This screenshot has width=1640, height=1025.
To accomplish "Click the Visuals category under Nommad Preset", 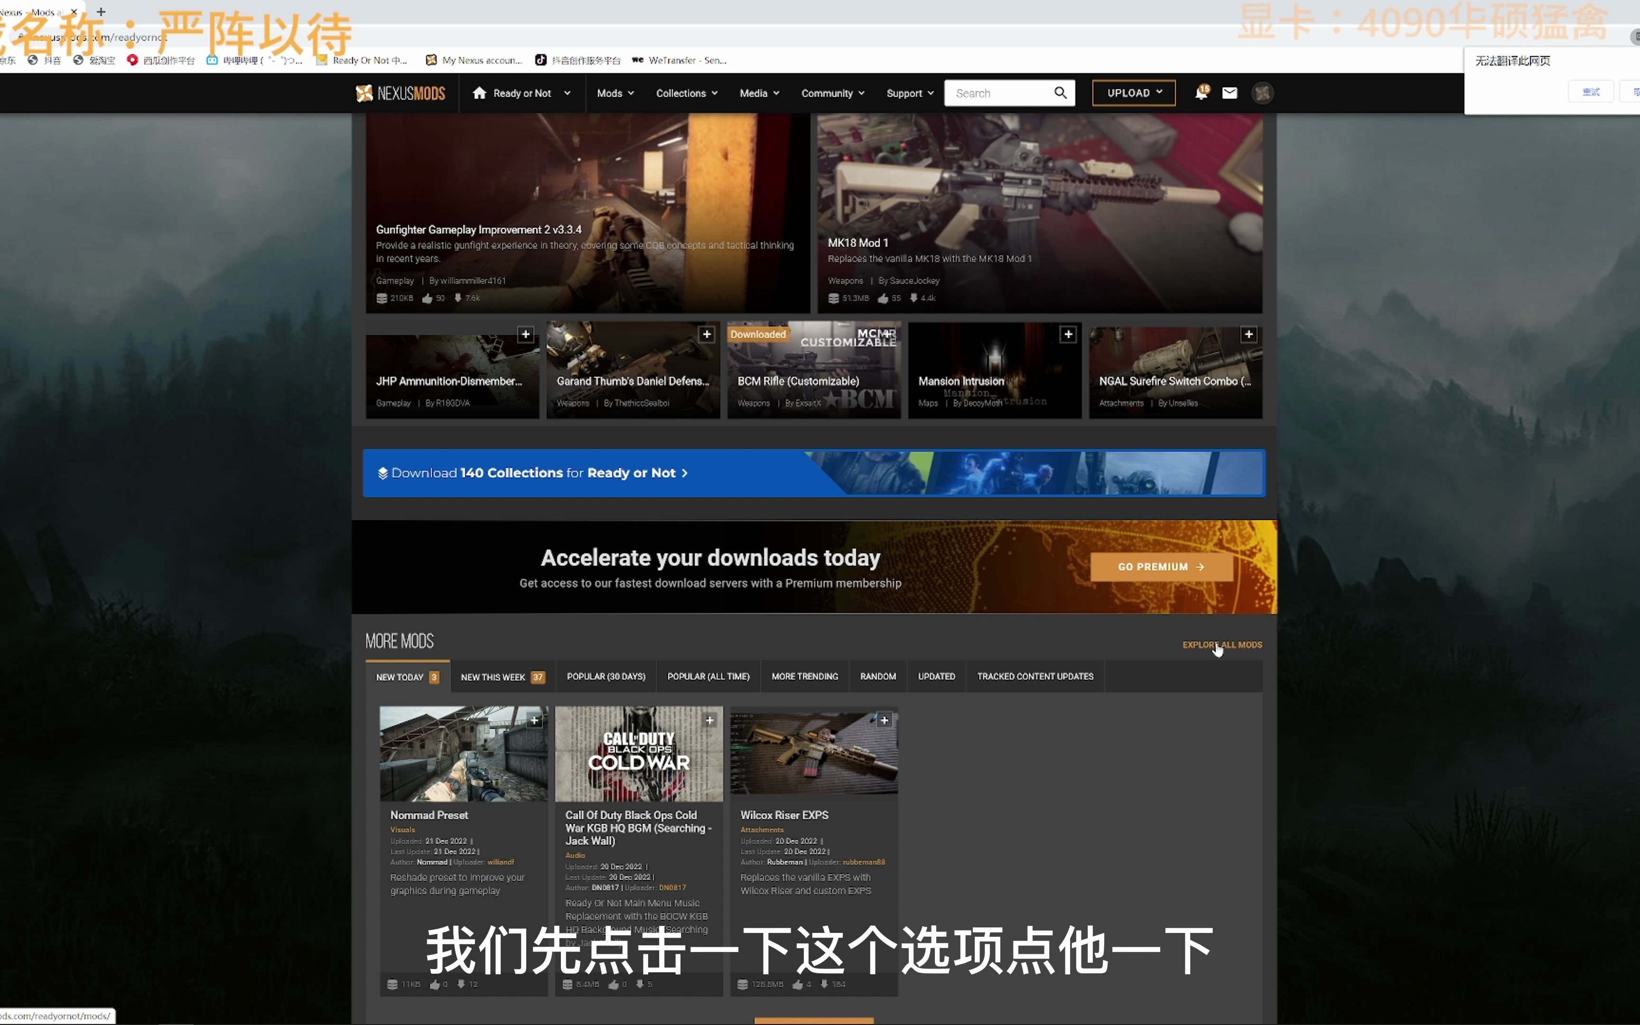I will (x=402, y=830).
